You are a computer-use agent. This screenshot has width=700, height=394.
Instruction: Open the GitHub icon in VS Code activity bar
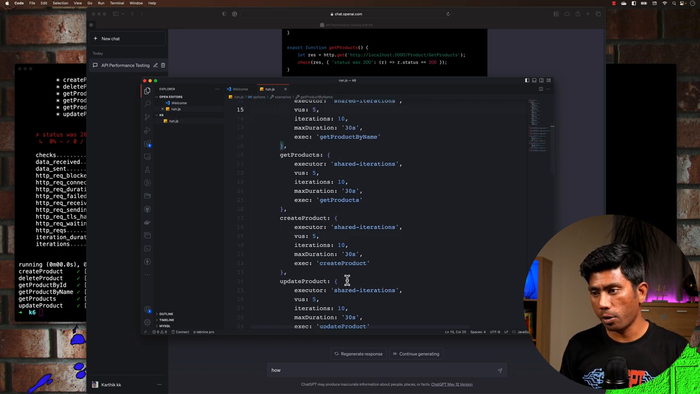147,209
